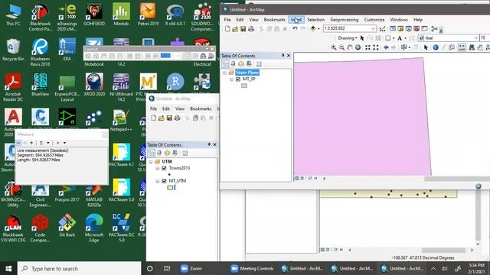Collapse the State Plane data frame
The height and width of the screenshot is (275, 490).
224,73
